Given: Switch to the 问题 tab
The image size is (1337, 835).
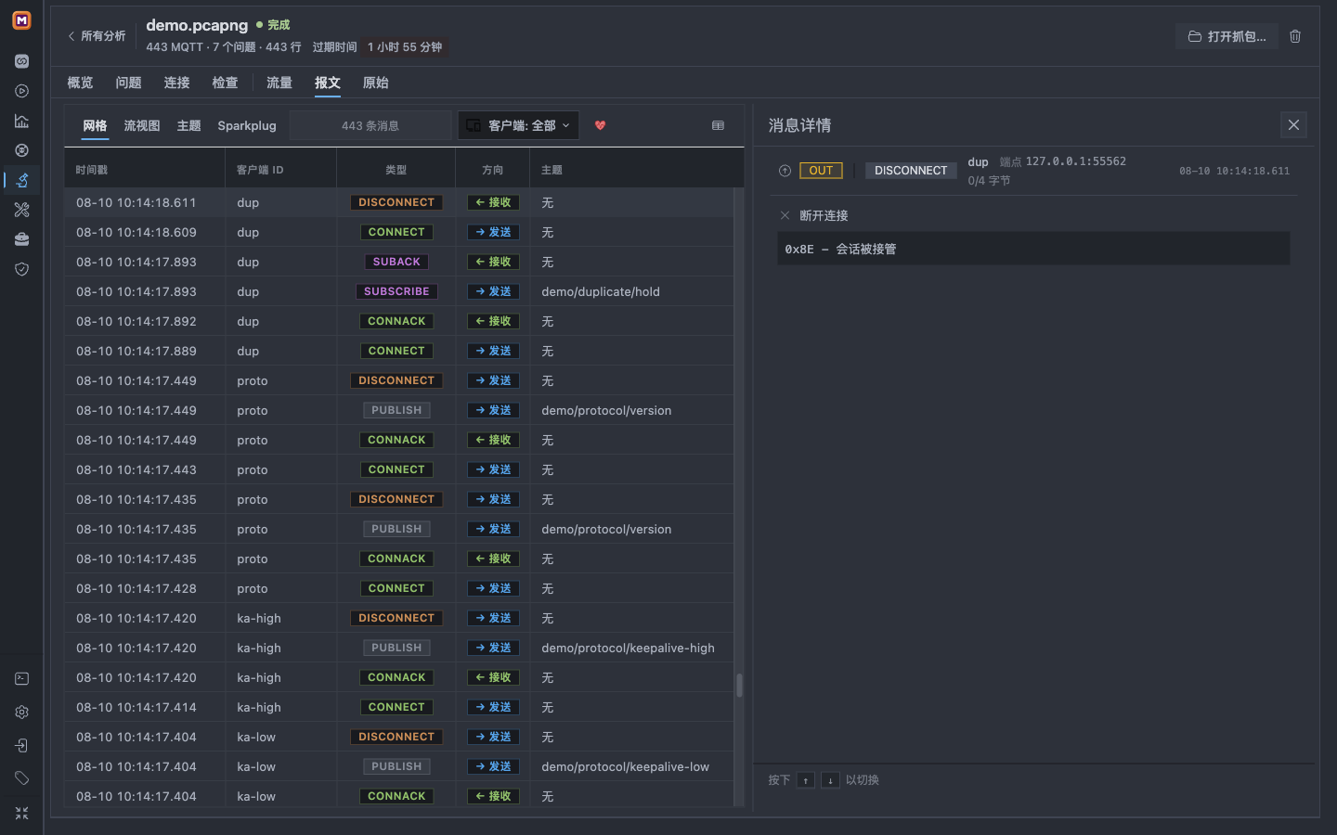Looking at the screenshot, I should click(128, 83).
